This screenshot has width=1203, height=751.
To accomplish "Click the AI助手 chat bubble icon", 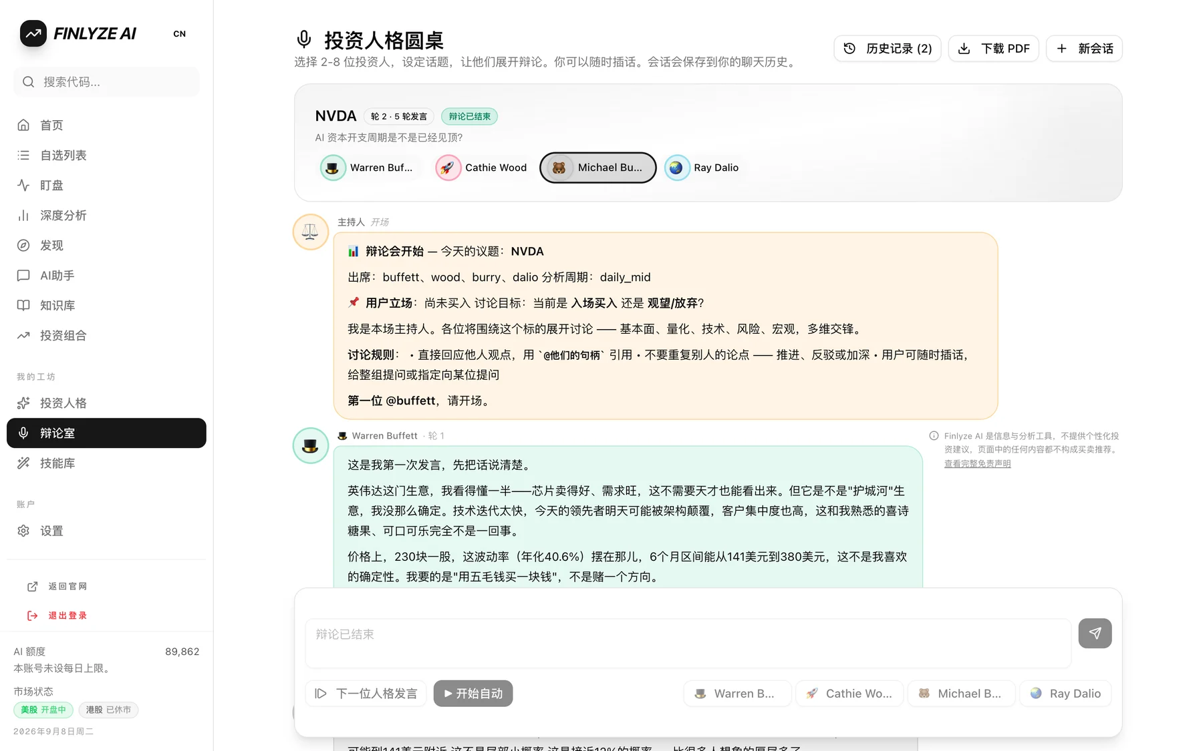I will [x=23, y=275].
